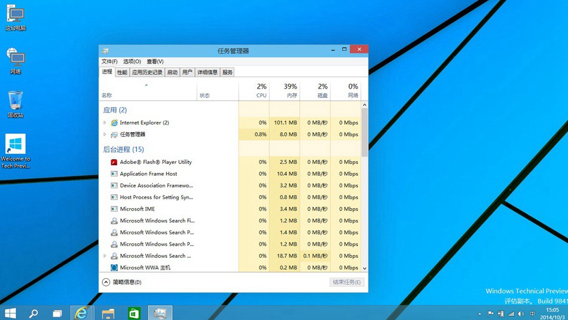Click the Application Frame Host icon
Image resolution: width=568 pixels, height=320 pixels.
point(114,174)
